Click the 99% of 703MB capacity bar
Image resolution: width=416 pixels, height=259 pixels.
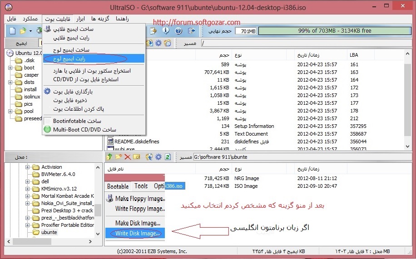click(x=335, y=31)
